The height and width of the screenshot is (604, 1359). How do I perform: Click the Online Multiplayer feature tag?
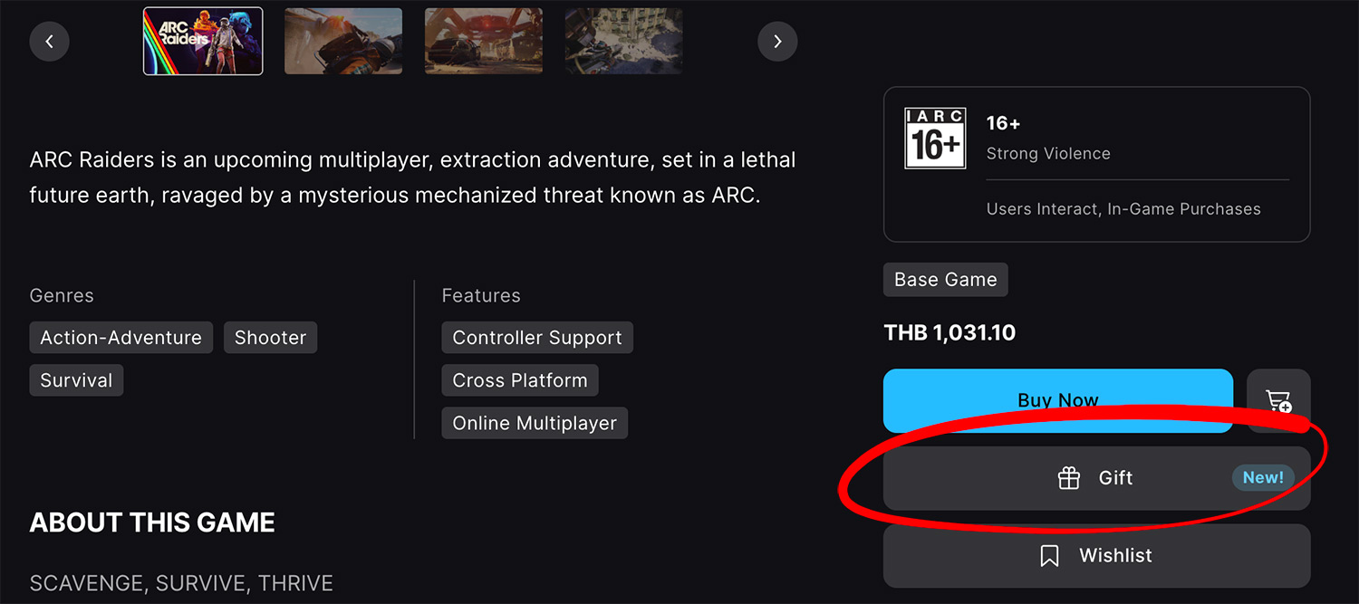tap(535, 423)
